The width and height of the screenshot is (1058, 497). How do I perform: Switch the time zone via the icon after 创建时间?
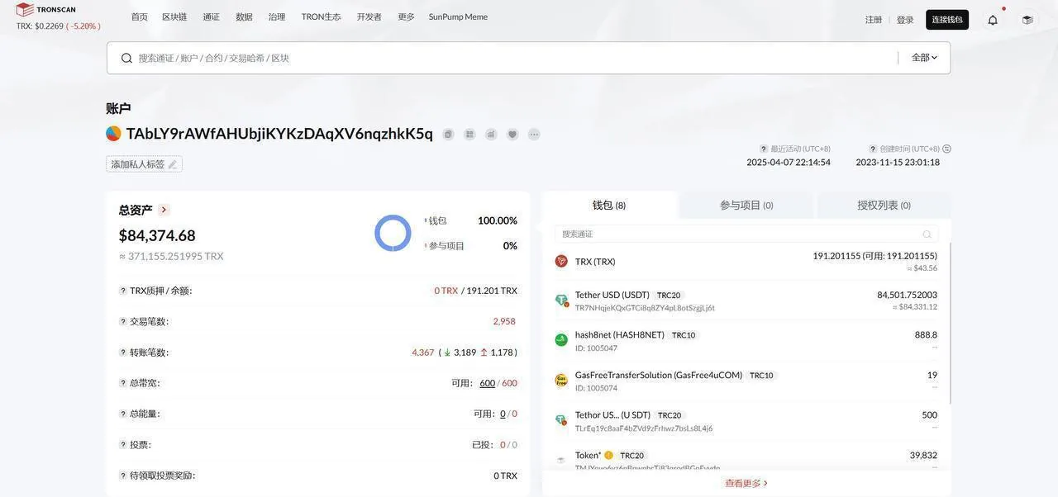tap(946, 149)
